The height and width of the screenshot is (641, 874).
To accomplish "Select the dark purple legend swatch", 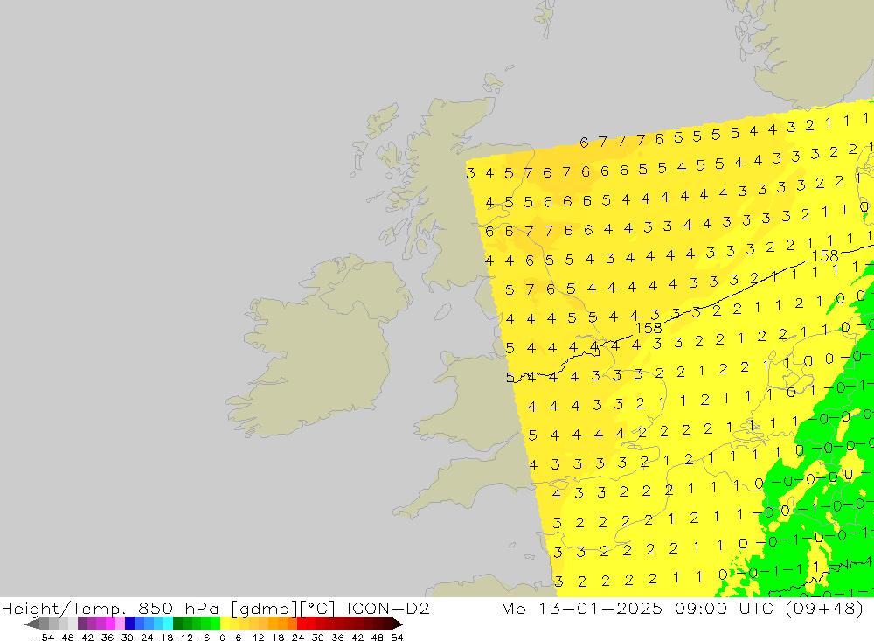I will [82, 624].
